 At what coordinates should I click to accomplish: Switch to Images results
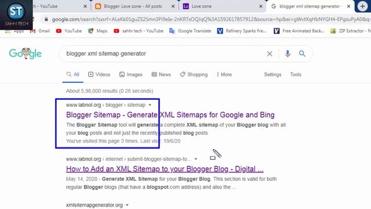click(131, 74)
